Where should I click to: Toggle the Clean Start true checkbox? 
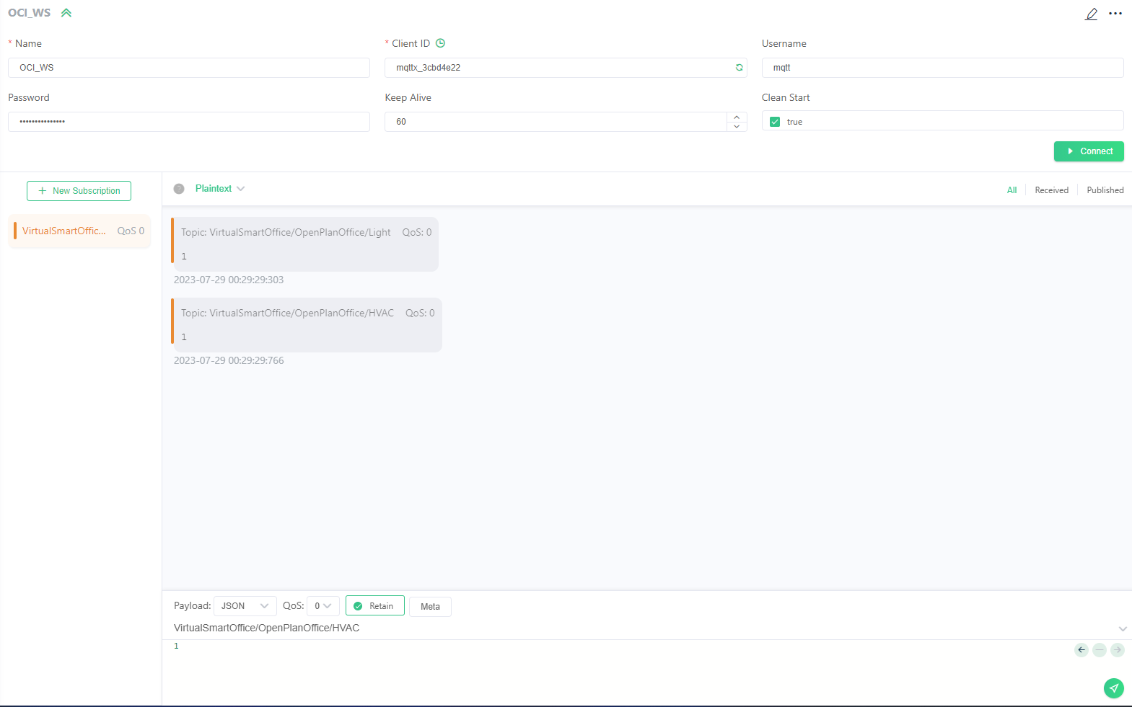(775, 122)
